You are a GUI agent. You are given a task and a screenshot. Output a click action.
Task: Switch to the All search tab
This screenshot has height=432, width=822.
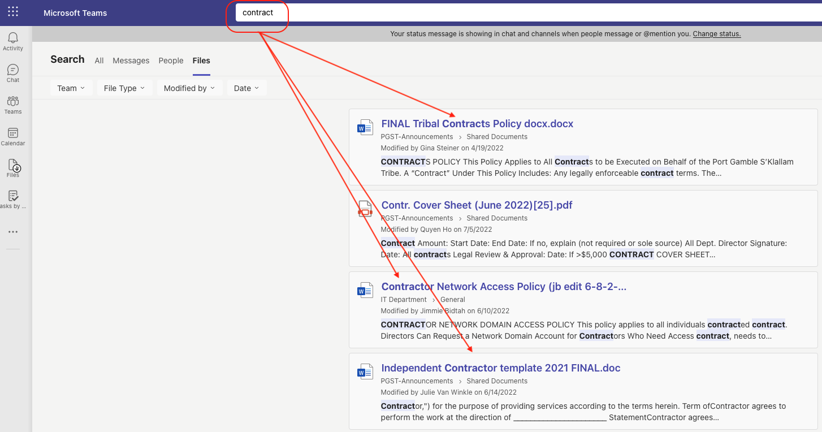point(99,61)
